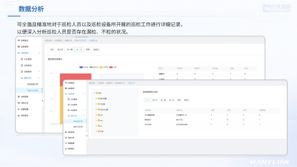Click 运维概览 icon in back window sidebar
Image resolution: width=297 pixels, height=167 pixels.
pos(19,40)
